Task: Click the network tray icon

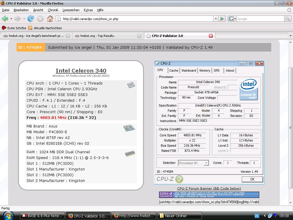Action: (x=270, y=216)
